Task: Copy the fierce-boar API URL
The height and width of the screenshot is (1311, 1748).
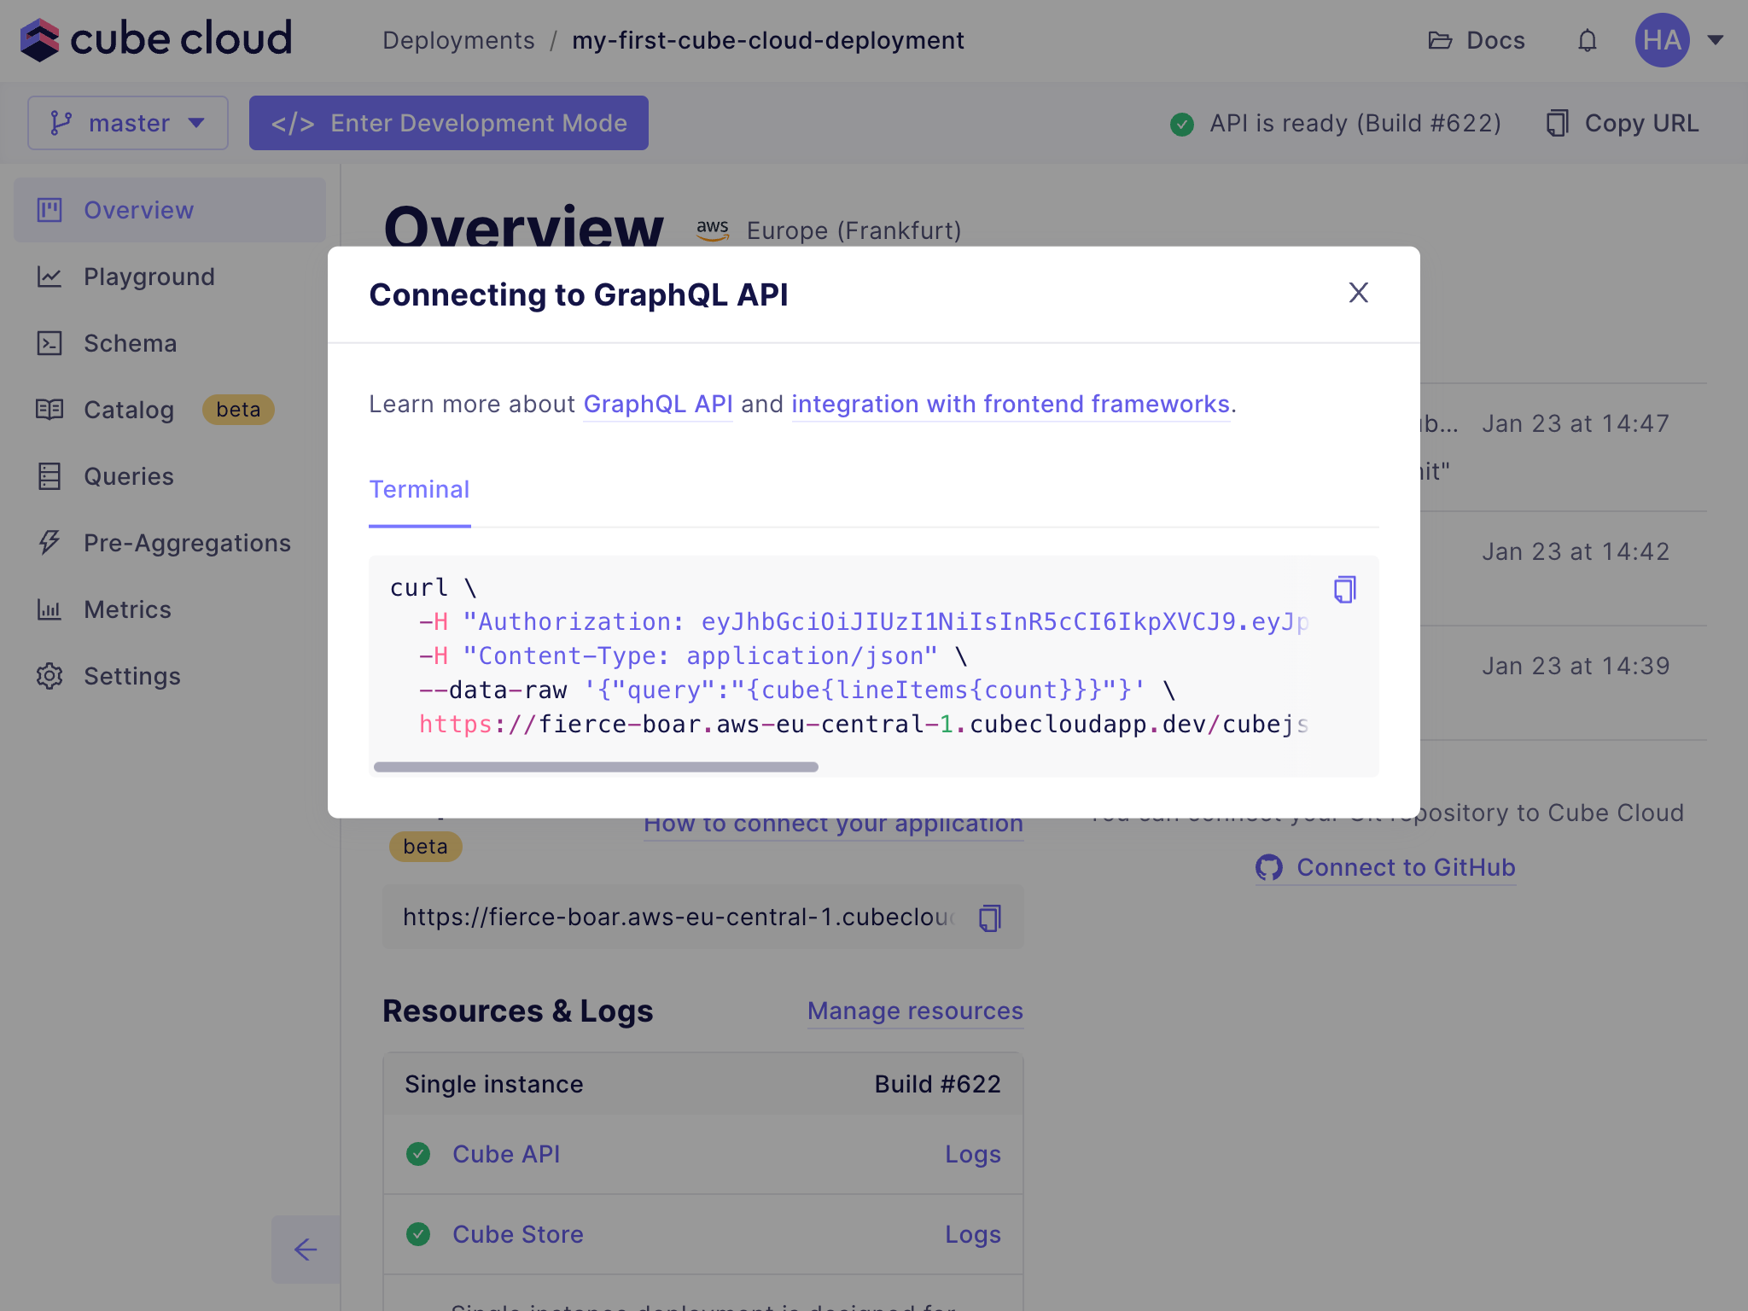Action: (x=990, y=918)
